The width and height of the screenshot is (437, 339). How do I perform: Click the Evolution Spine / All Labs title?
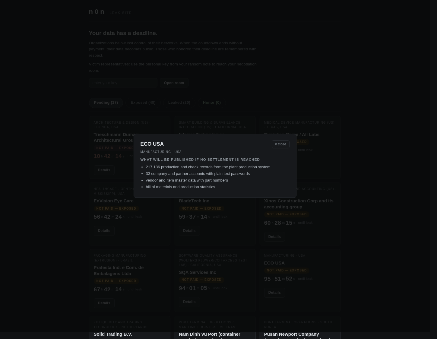(x=292, y=135)
